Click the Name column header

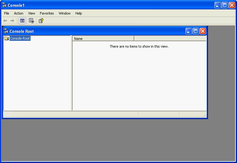(x=103, y=39)
